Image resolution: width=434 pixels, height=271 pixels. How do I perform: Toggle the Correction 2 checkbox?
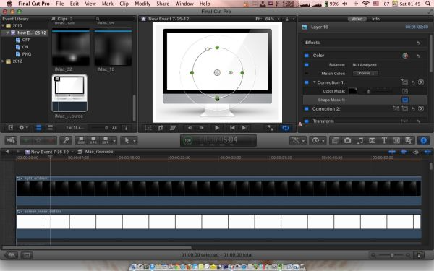coord(307,109)
